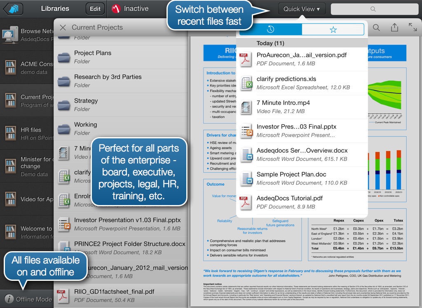Open Investor Presentation v1.03 Final.pptx
Image resolution: width=422 pixels, height=308 pixels.
[x=121, y=224]
